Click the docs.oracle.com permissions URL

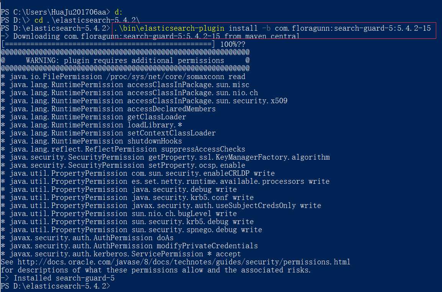pos(184,262)
